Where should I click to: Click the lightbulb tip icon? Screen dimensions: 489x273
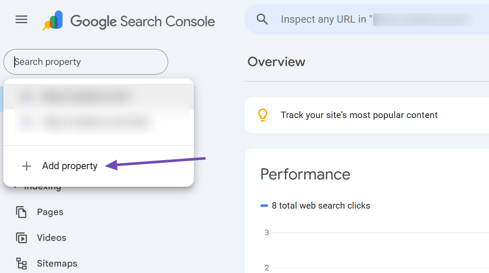(x=263, y=115)
